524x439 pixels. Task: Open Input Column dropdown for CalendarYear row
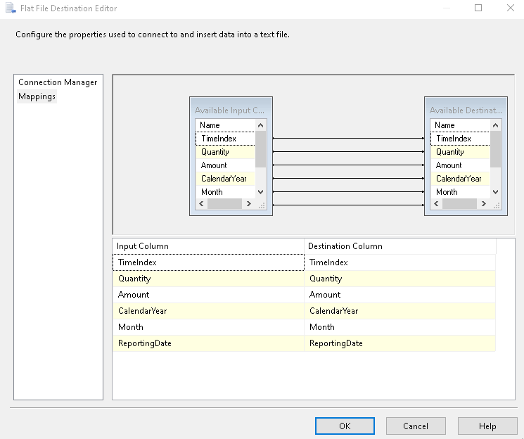pyautogui.click(x=207, y=311)
